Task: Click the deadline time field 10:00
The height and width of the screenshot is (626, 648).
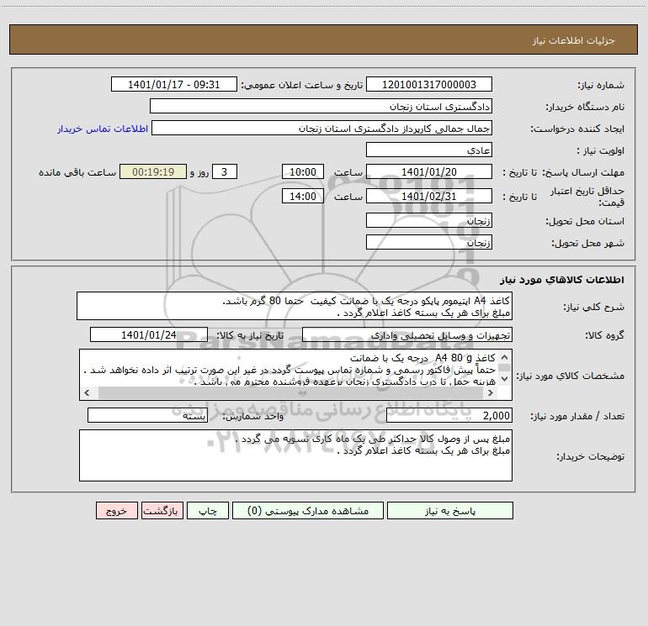Action: (x=302, y=171)
